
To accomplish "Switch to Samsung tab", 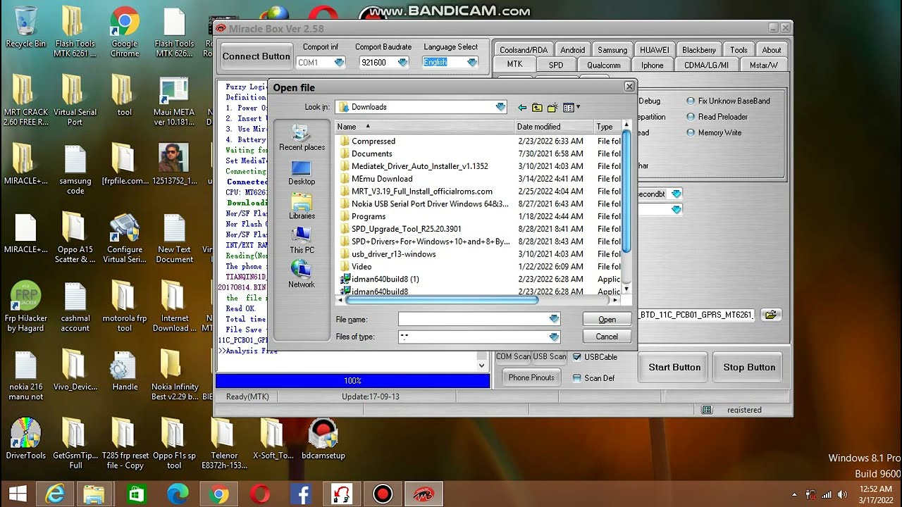I will [612, 50].
